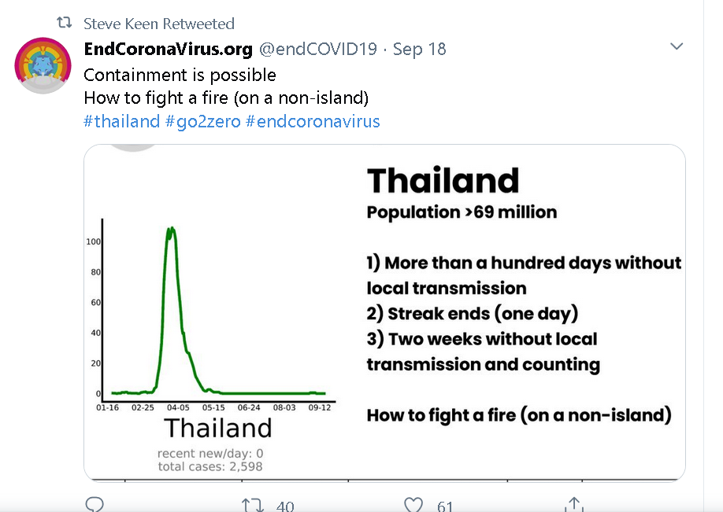
Task: Click the reply speech bubble icon
Action: click(x=95, y=505)
